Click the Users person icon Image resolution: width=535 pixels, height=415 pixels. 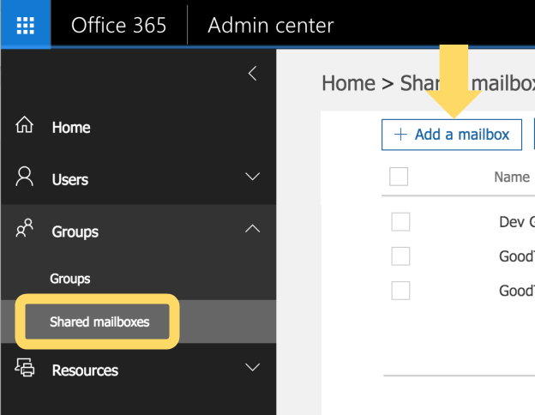click(25, 177)
